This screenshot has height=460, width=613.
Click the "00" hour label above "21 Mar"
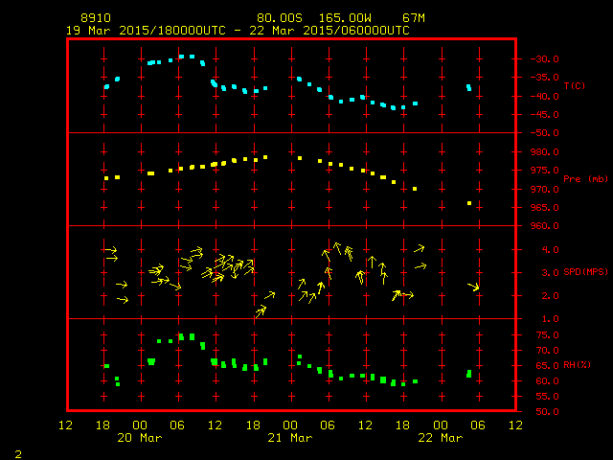click(x=290, y=425)
